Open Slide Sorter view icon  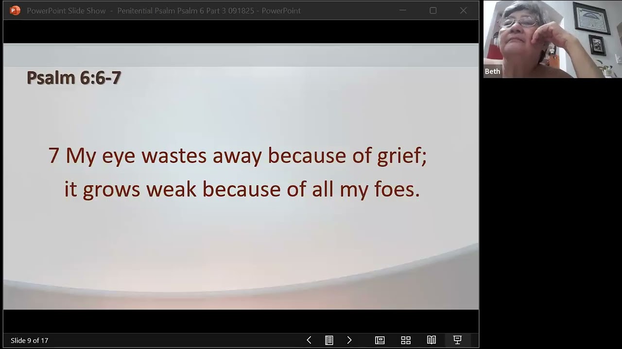pyautogui.click(x=406, y=340)
